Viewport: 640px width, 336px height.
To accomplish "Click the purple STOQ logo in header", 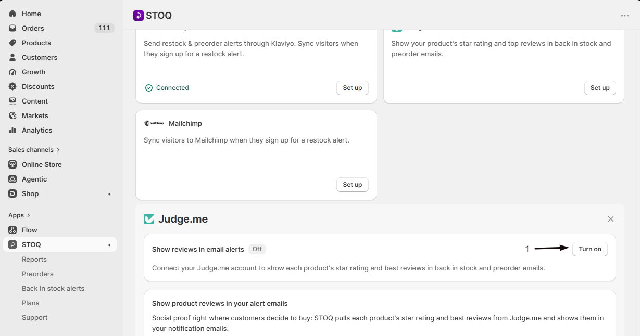I will [x=138, y=16].
